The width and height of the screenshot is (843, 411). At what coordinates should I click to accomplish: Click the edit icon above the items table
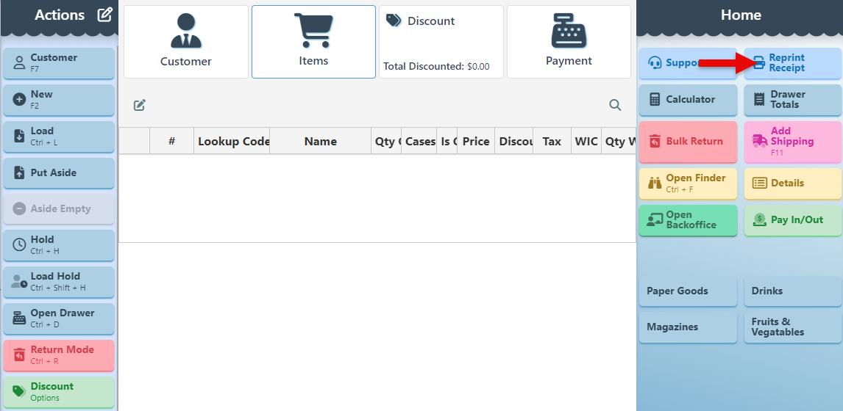click(139, 105)
